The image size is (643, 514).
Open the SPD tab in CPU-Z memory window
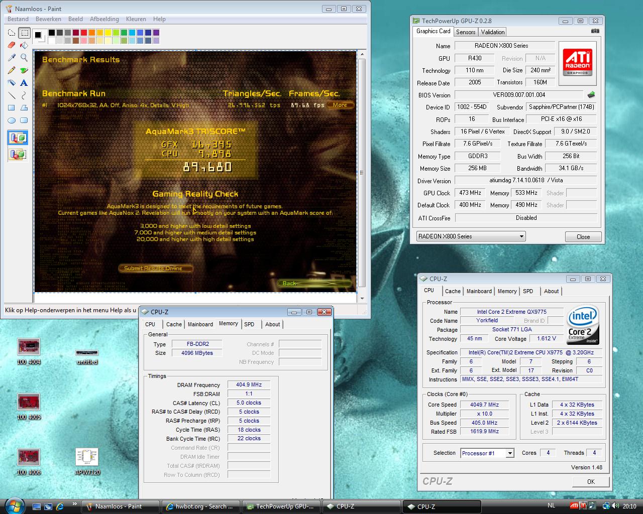249,324
